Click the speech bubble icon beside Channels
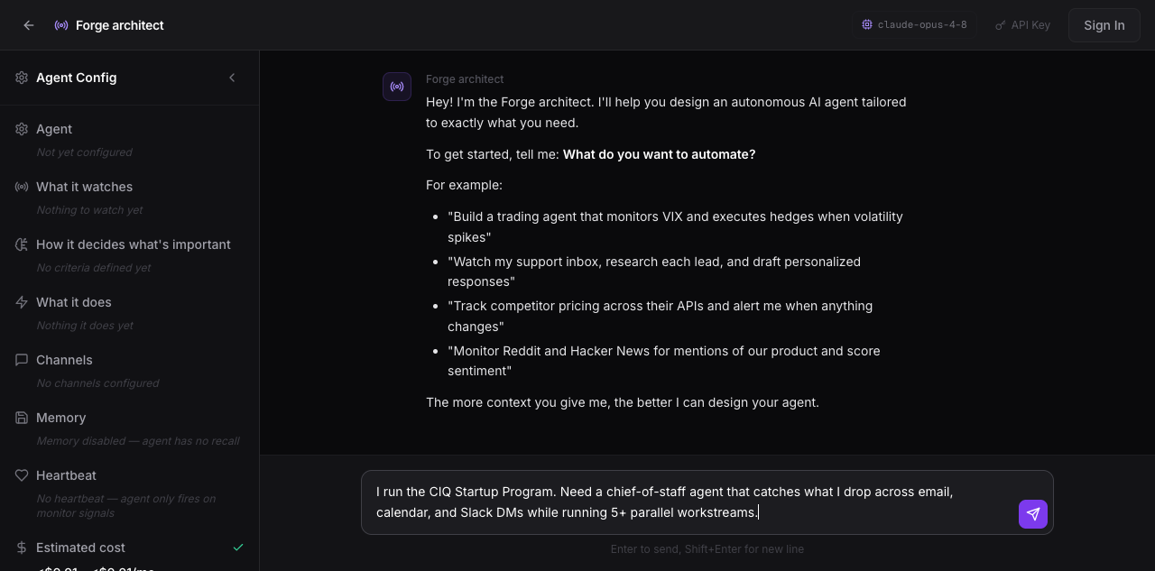Screen dimensions: 1155x571 [22, 360]
